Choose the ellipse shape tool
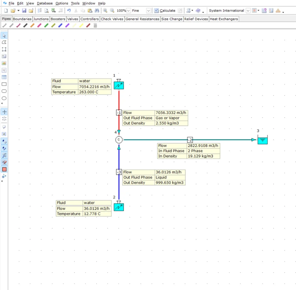The image size is (296, 290). 4,98
